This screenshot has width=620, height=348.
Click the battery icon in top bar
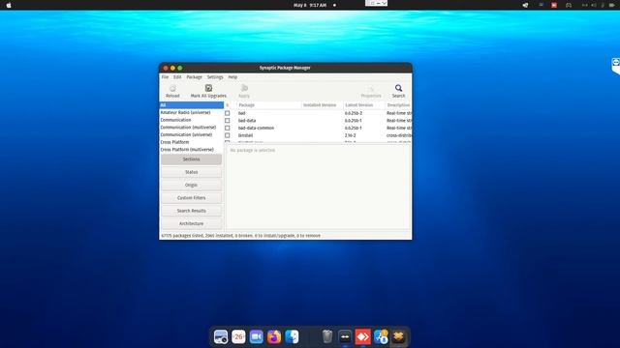coord(611,5)
